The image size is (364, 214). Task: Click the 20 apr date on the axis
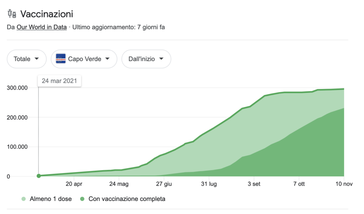click(x=74, y=184)
